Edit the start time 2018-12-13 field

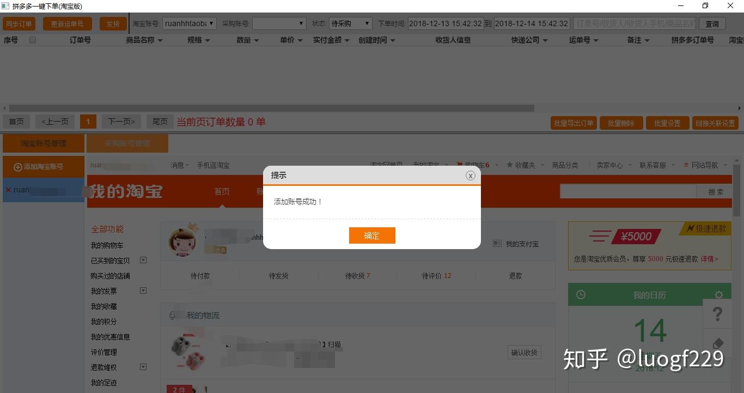tap(445, 23)
